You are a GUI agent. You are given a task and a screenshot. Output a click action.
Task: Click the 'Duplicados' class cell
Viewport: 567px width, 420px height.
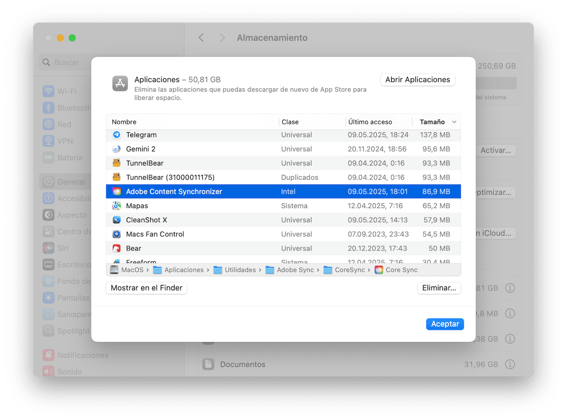click(300, 178)
